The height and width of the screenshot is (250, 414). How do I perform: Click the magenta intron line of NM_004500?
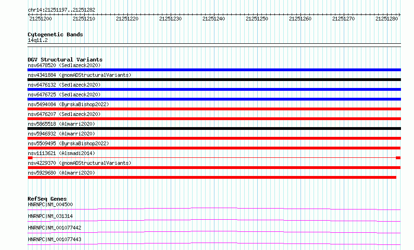click(x=214, y=208)
